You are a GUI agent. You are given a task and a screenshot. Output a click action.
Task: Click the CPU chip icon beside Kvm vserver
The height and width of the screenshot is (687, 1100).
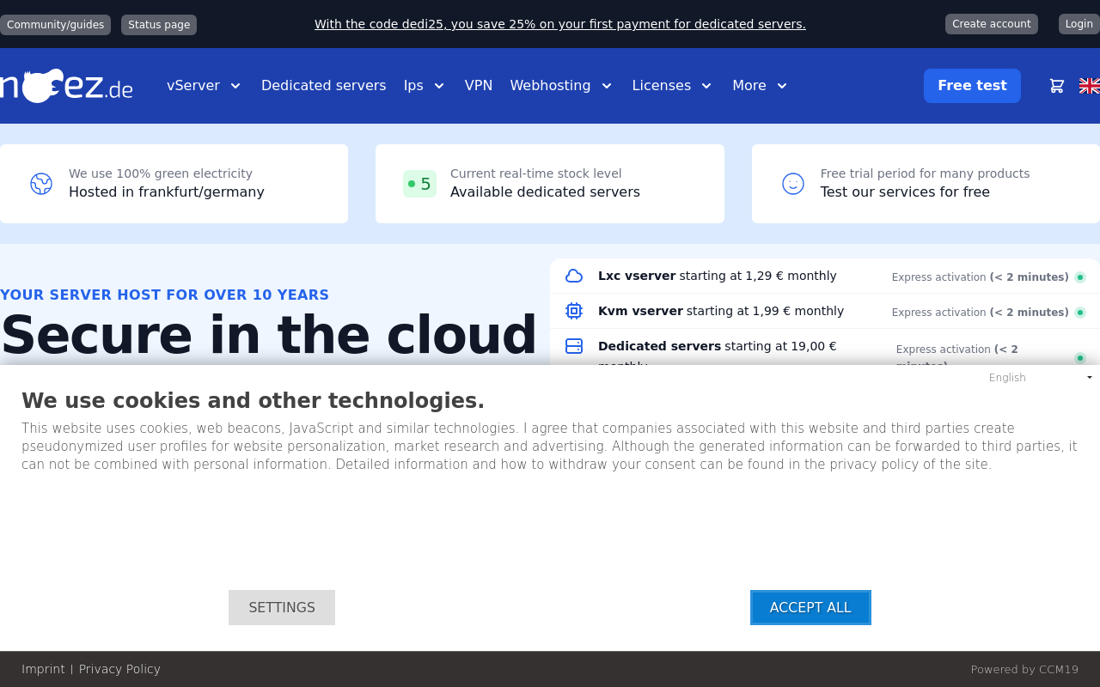(574, 311)
